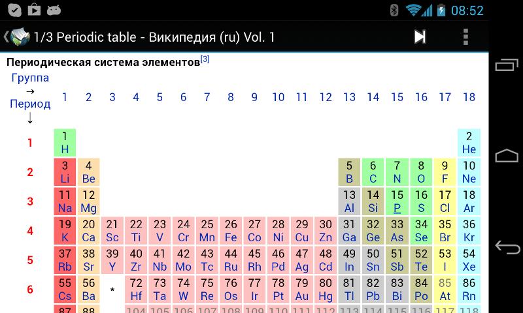Select the gold Au element cell
The height and width of the screenshot is (313, 523).
tap(302, 290)
